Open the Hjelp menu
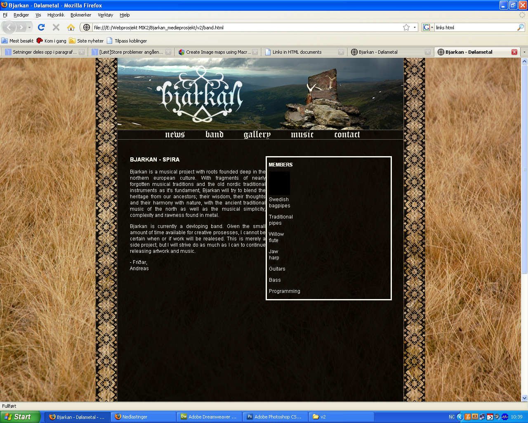The image size is (528, 423). click(x=125, y=15)
